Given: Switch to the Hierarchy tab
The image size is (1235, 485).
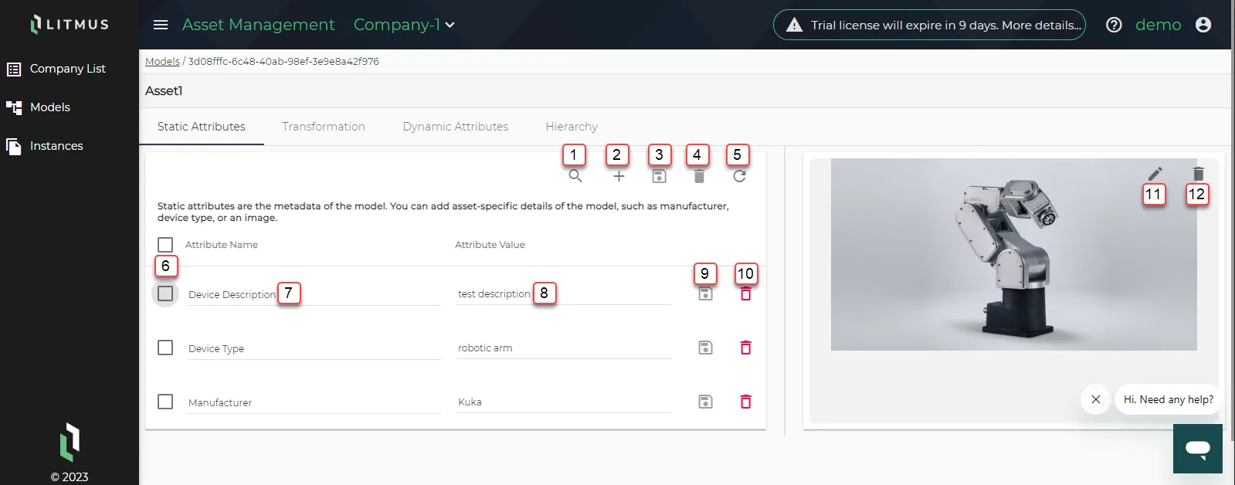Looking at the screenshot, I should (x=572, y=127).
